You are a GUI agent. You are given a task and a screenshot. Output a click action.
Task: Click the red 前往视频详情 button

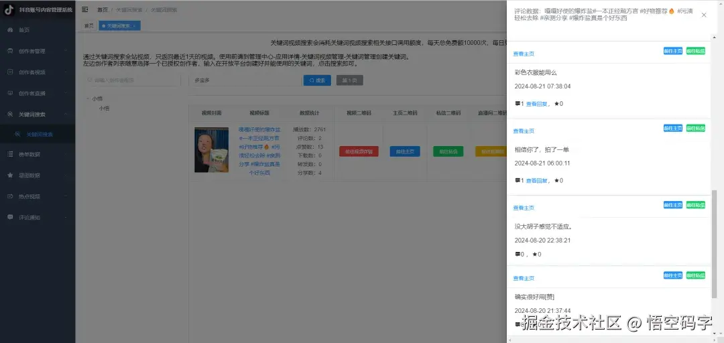(x=359, y=151)
